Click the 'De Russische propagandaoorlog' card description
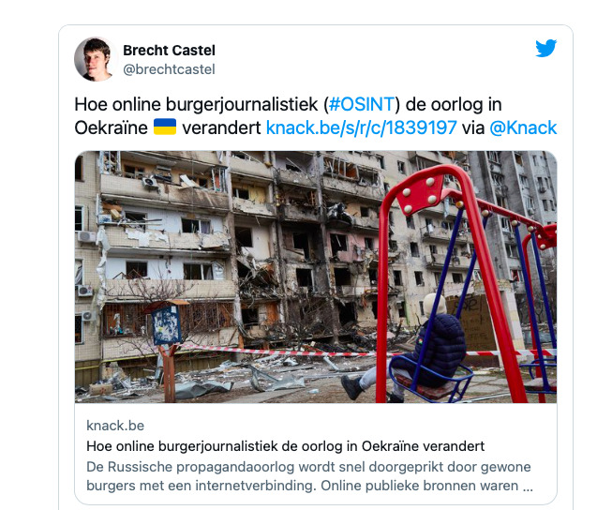 coord(308,476)
